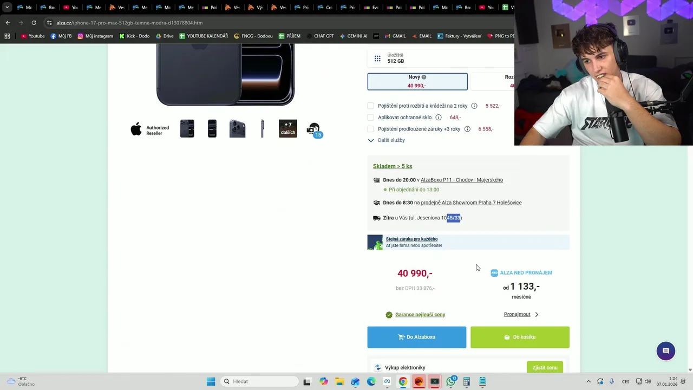The image size is (693, 390).
Task: Check Aplikovat ochranné sklo
Action: click(x=371, y=118)
